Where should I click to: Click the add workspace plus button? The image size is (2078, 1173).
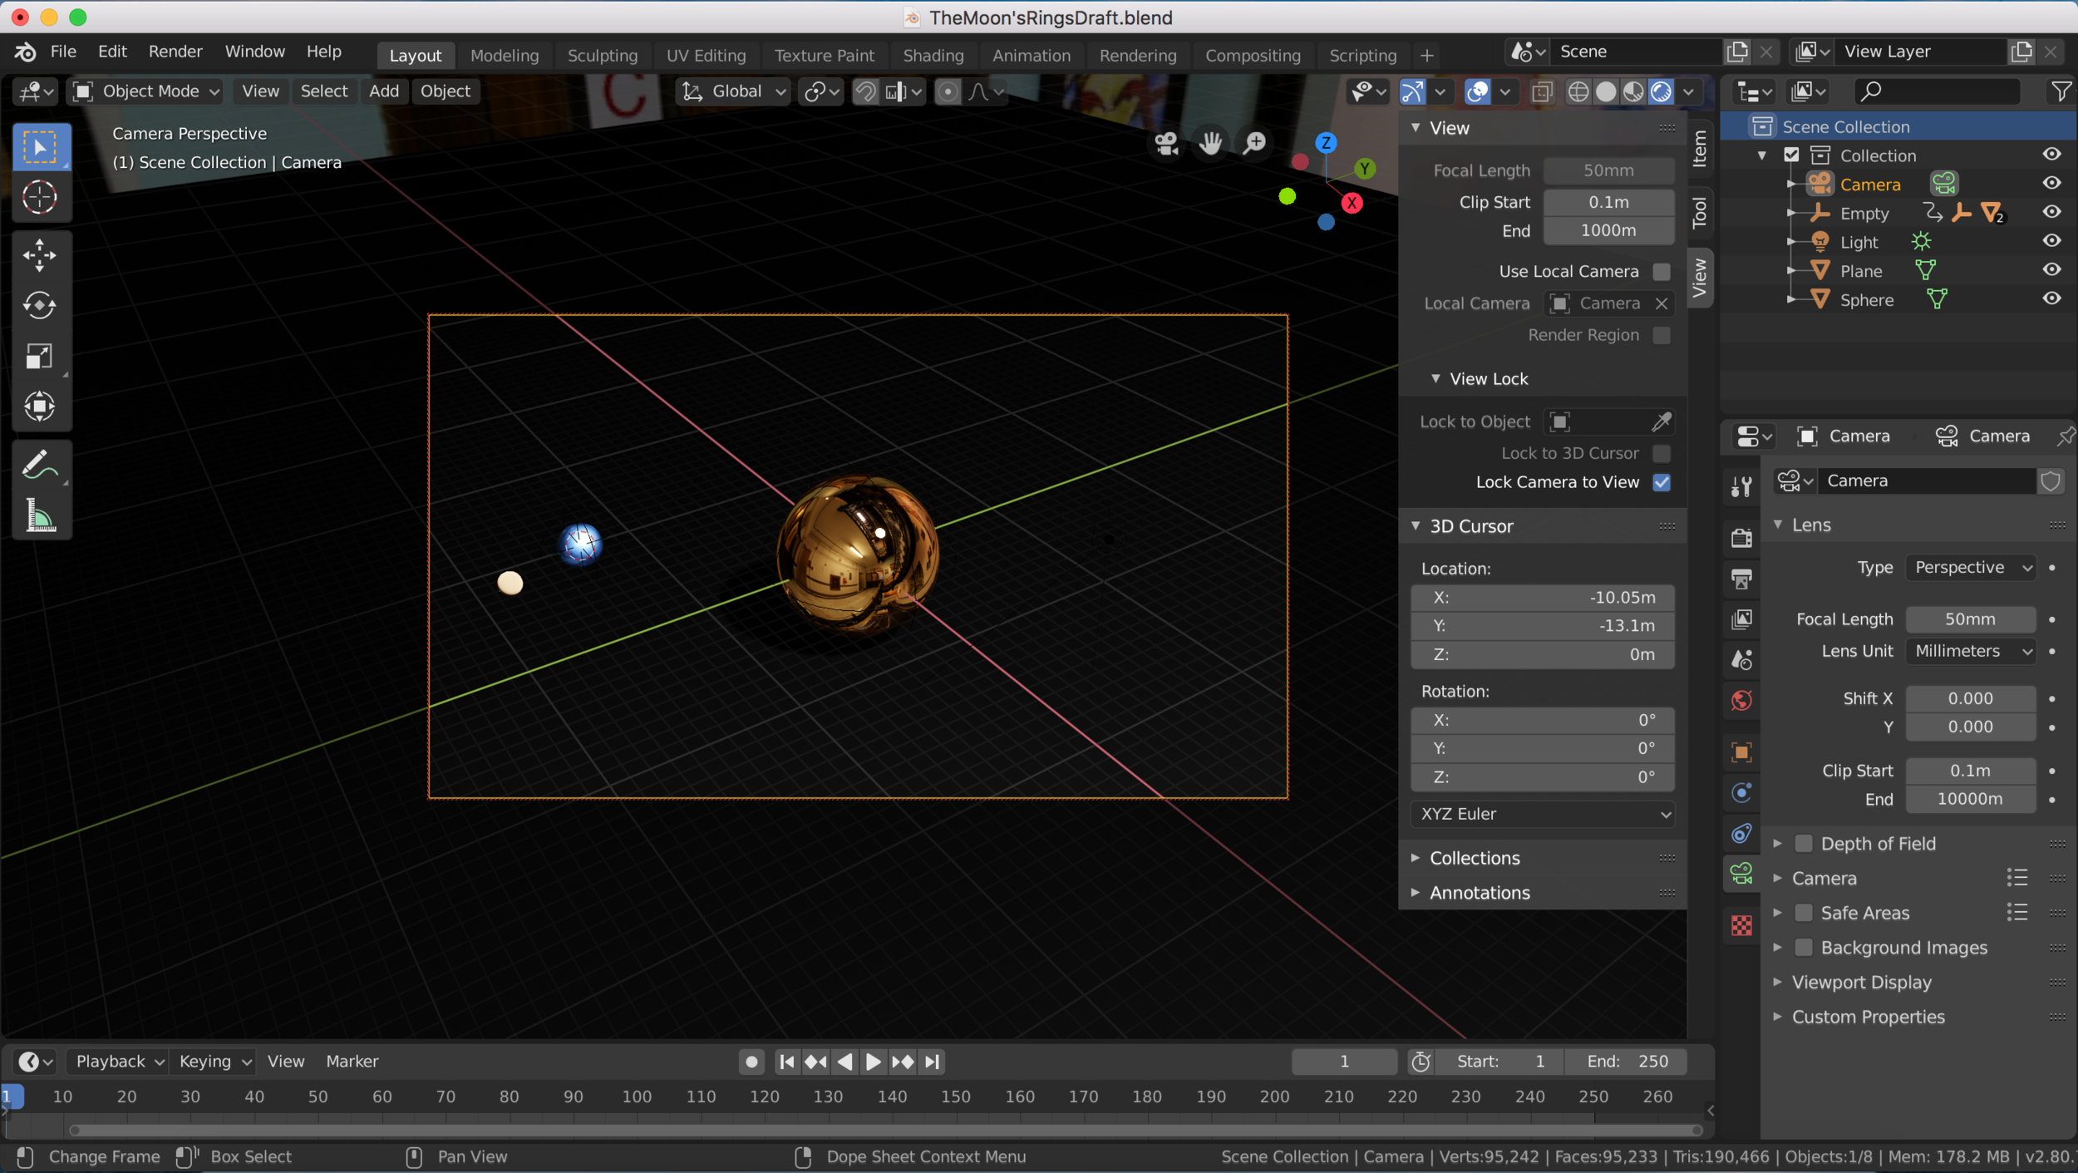pos(1426,56)
